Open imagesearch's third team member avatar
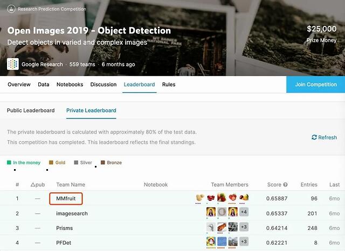The width and height of the screenshot is (345, 251). (233, 212)
